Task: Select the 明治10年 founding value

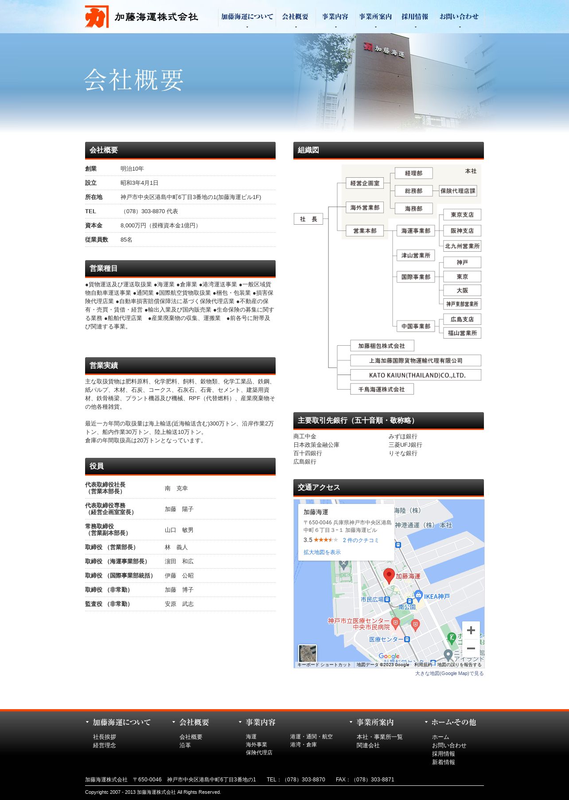Action: pos(132,169)
